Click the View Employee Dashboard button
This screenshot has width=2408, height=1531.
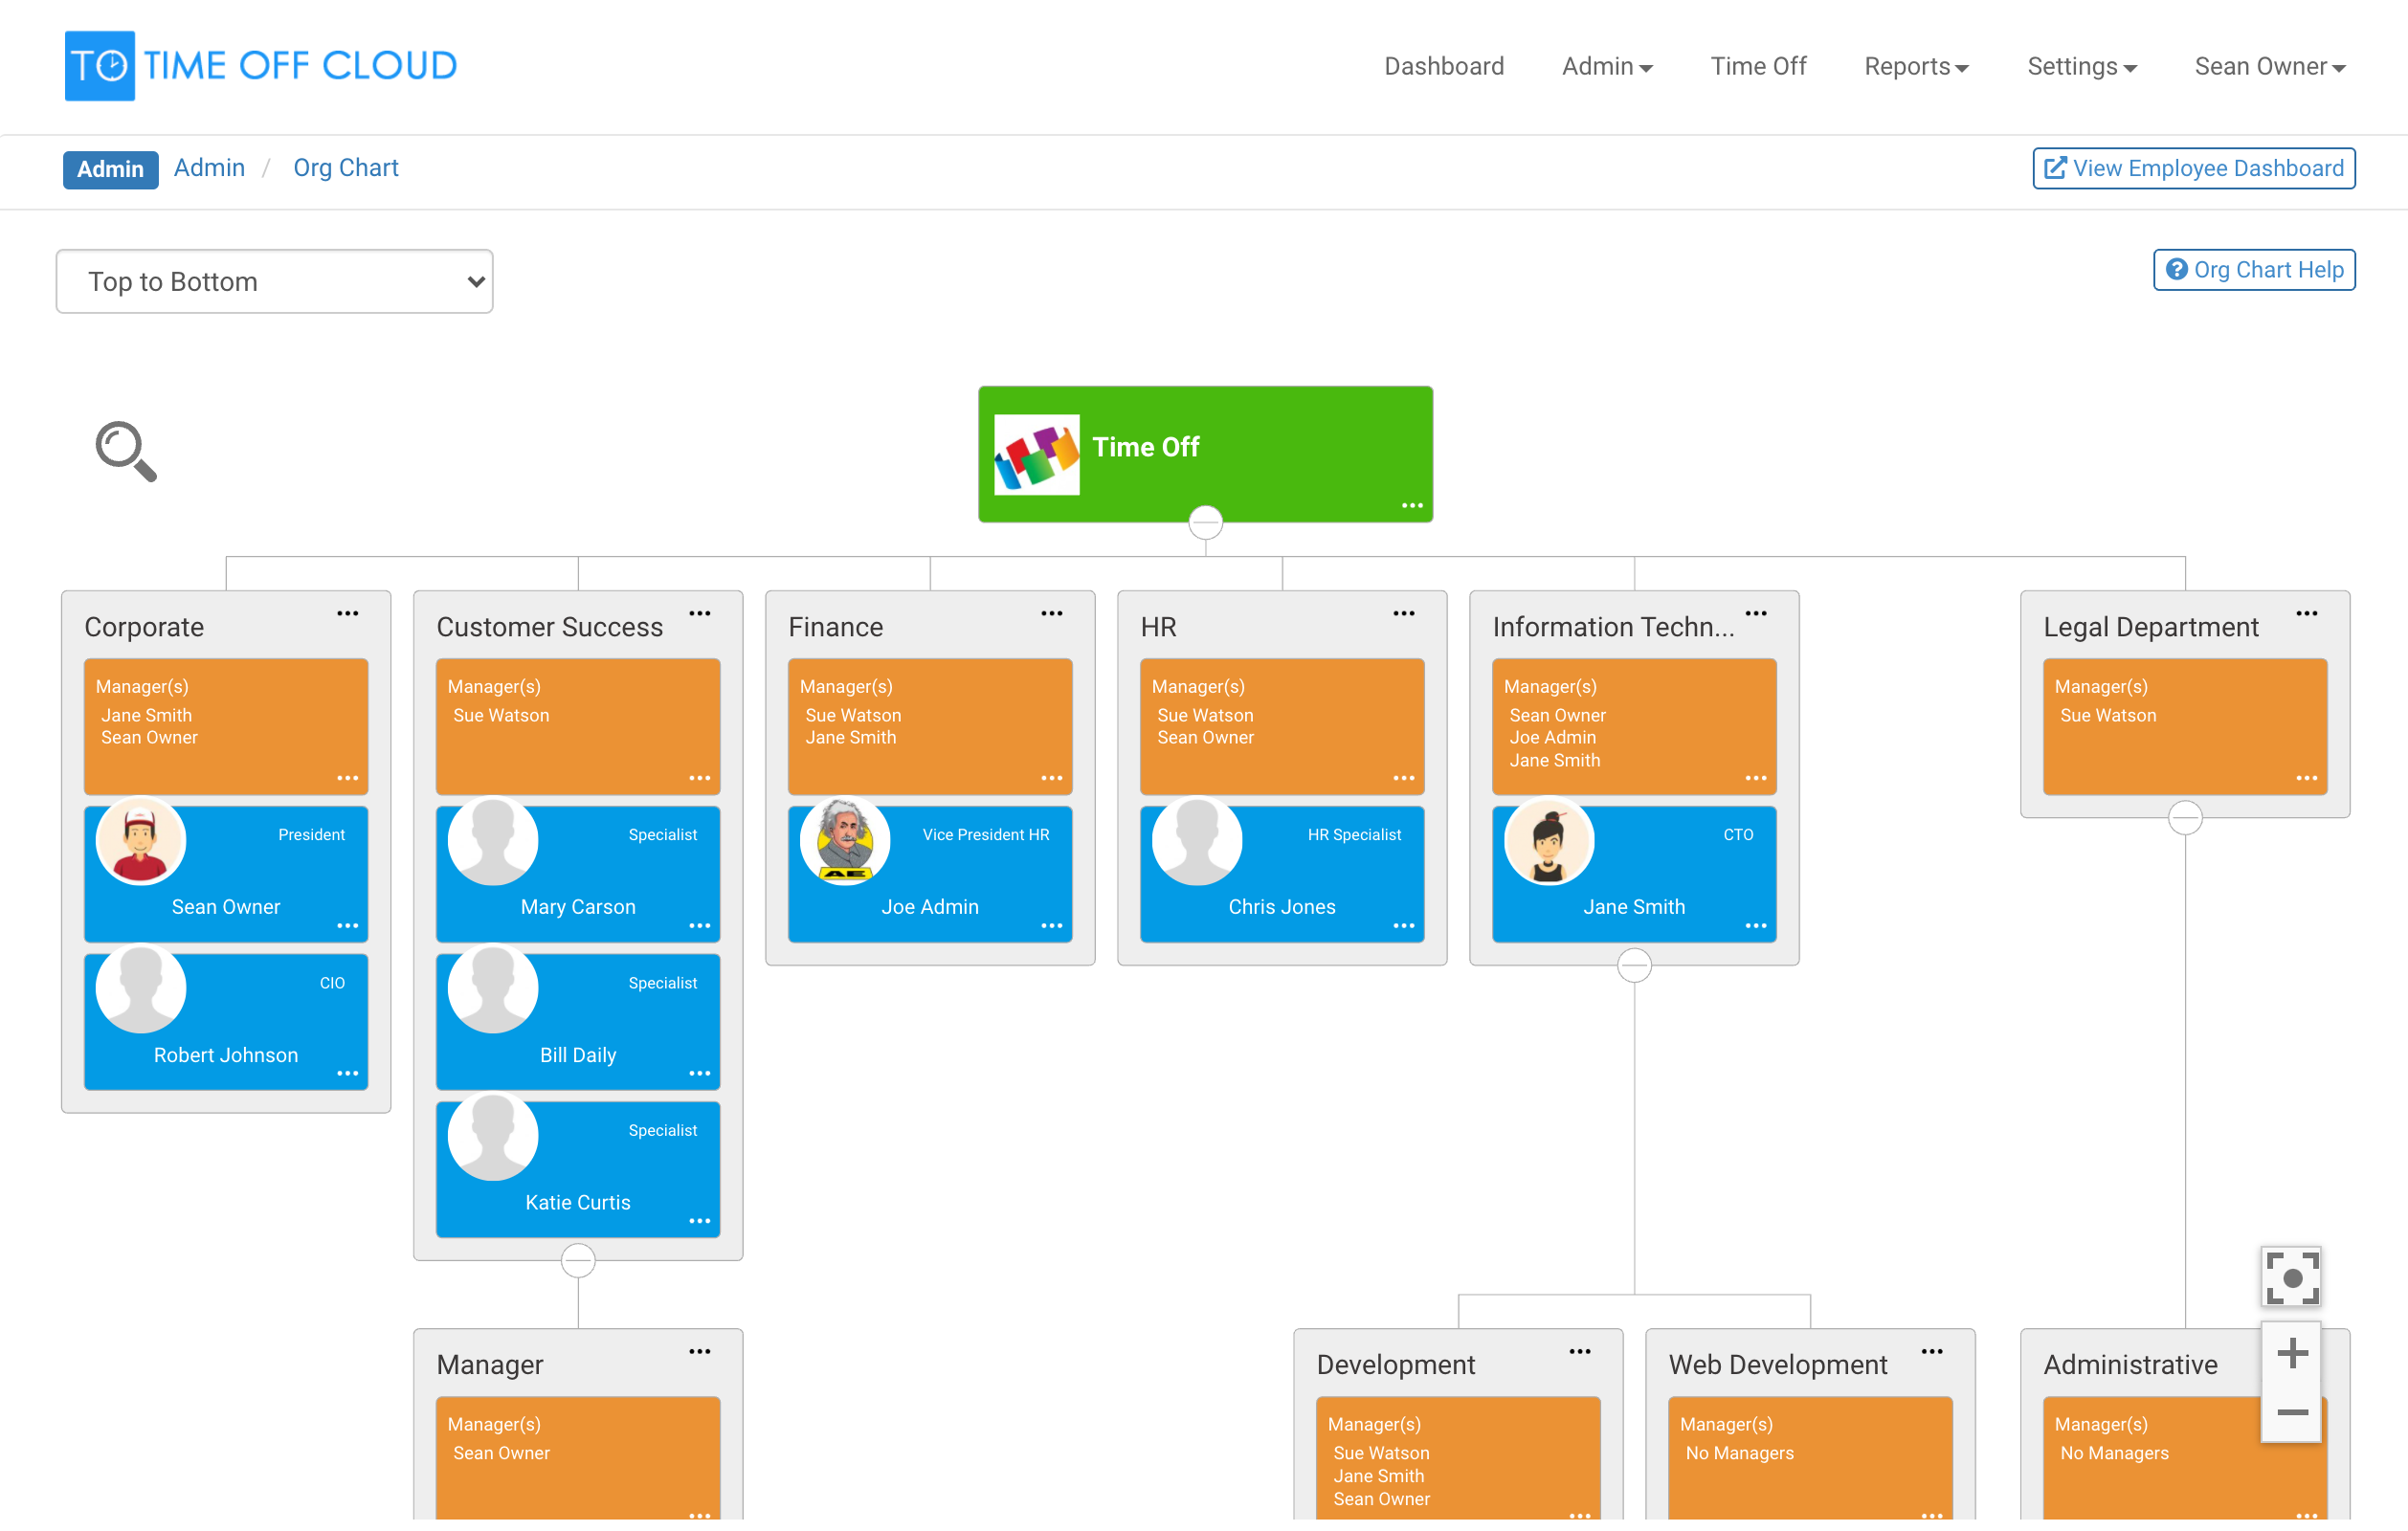pyautogui.click(x=2192, y=168)
